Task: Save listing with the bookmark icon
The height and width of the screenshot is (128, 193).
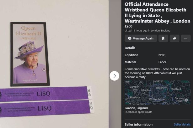Action: (163, 38)
